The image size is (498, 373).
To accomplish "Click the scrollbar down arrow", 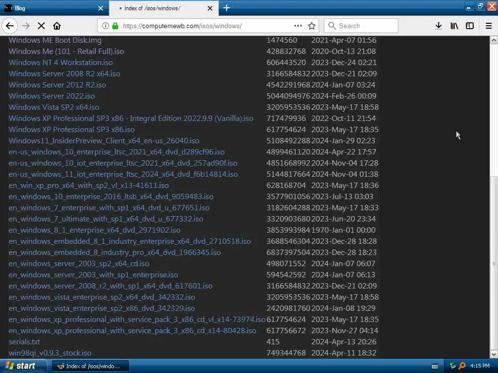I will tap(494, 354).
